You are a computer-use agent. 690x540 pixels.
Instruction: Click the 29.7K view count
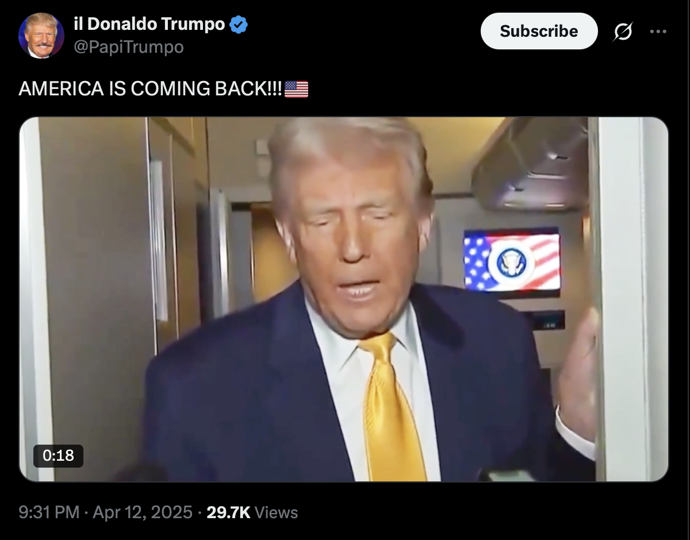coord(228,512)
